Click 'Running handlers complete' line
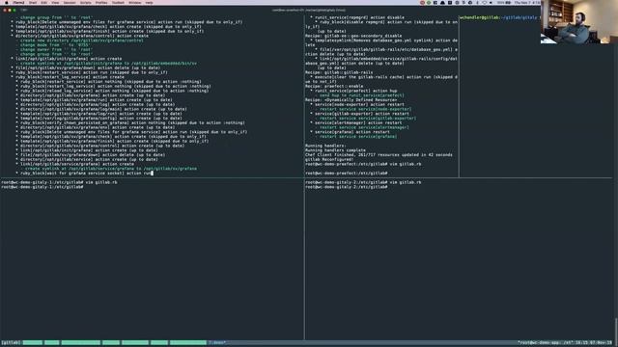 click(x=335, y=150)
